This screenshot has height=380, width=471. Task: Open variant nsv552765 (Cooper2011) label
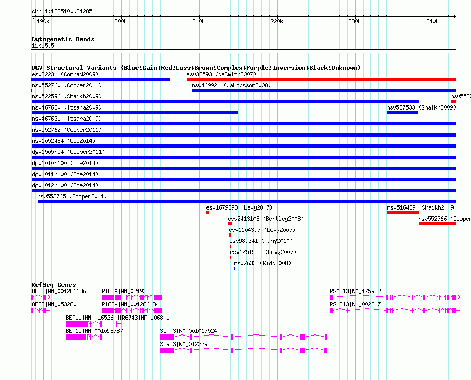(x=72, y=196)
